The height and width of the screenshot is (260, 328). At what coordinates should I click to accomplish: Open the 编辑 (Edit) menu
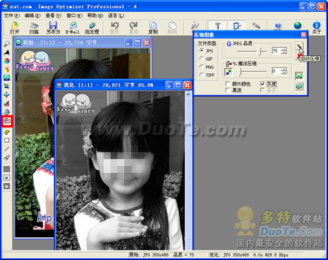click(x=32, y=16)
